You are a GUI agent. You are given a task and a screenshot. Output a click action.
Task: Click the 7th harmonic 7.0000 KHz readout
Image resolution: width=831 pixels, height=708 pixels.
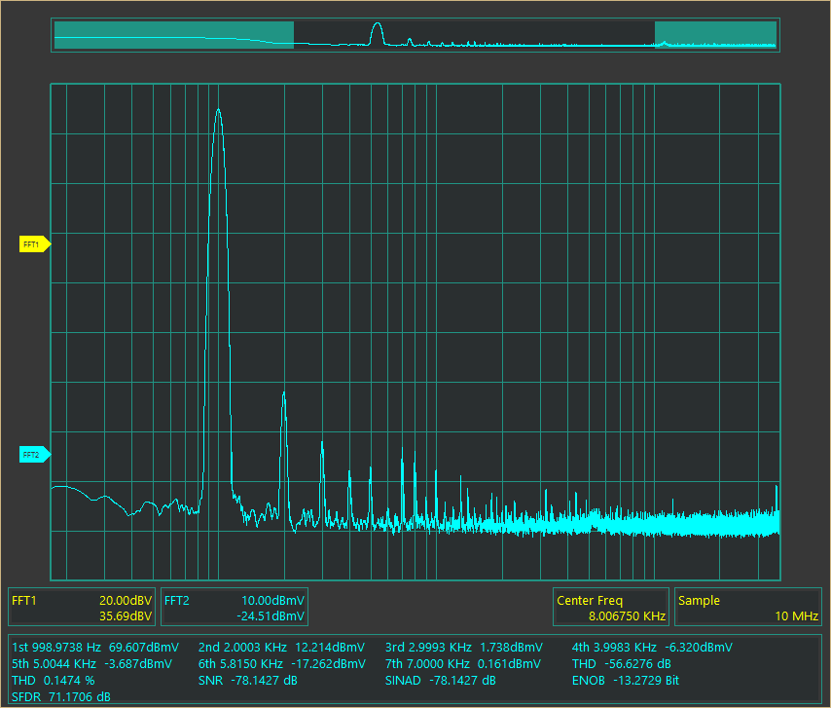point(462,663)
